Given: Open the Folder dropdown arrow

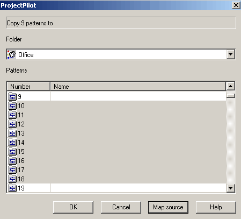Looking at the screenshot, I should pyautogui.click(x=230, y=54).
